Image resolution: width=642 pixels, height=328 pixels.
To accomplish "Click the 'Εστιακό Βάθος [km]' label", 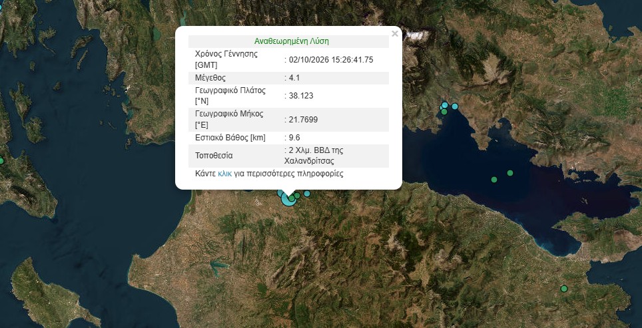I will 230,138.
